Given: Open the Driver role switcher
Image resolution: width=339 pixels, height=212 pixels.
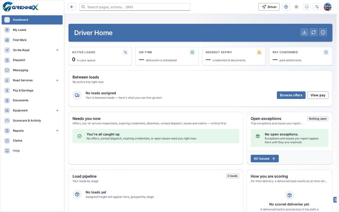Looking at the screenshot, I should coord(269,7).
